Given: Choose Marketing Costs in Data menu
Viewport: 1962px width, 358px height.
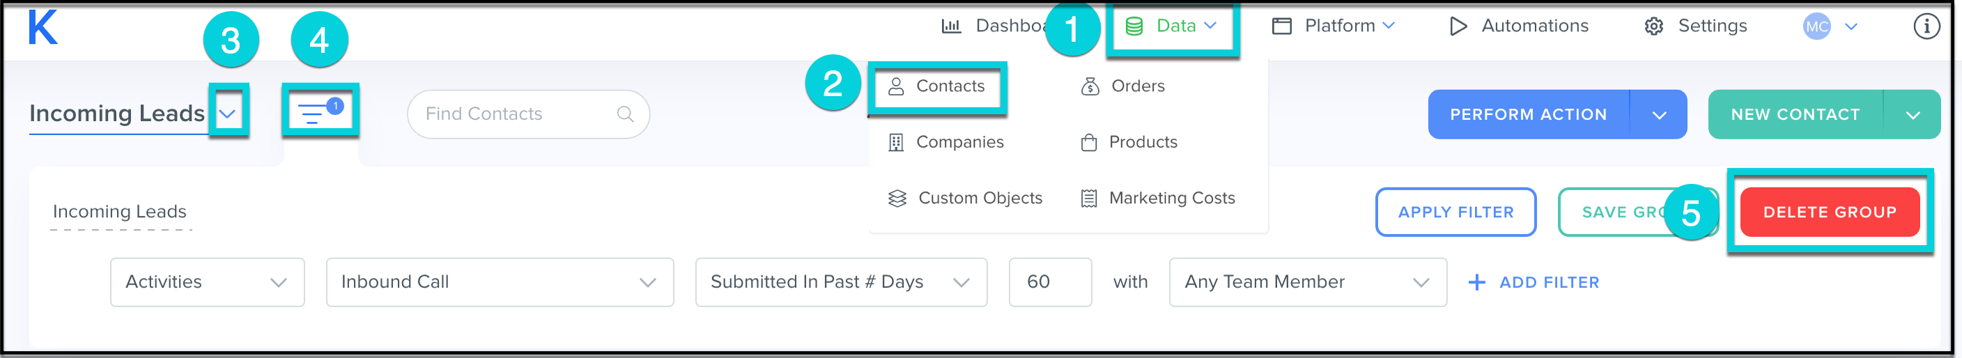Looking at the screenshot, I should (1171, 198).
